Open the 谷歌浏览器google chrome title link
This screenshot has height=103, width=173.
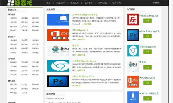[84, 61]
